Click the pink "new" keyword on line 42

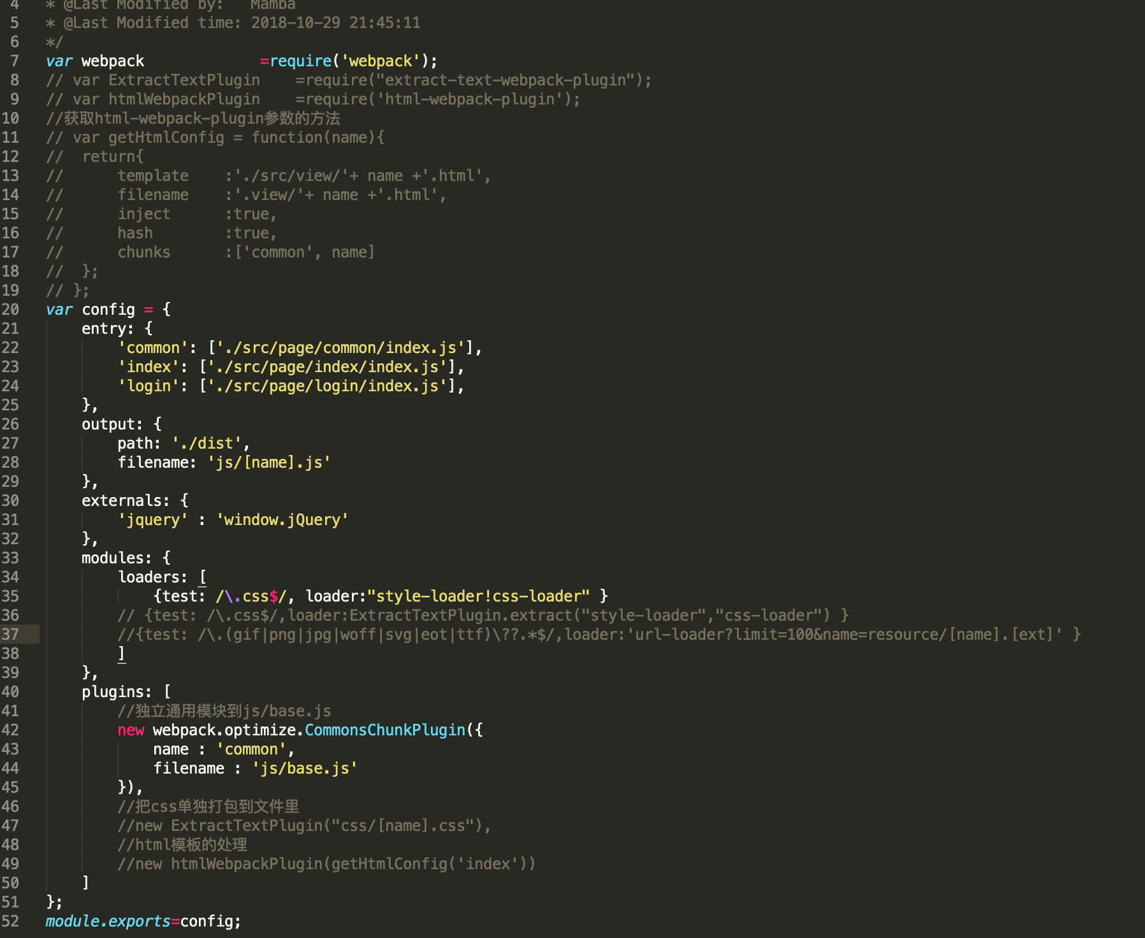pyautogui.click(x=131, y=730)
